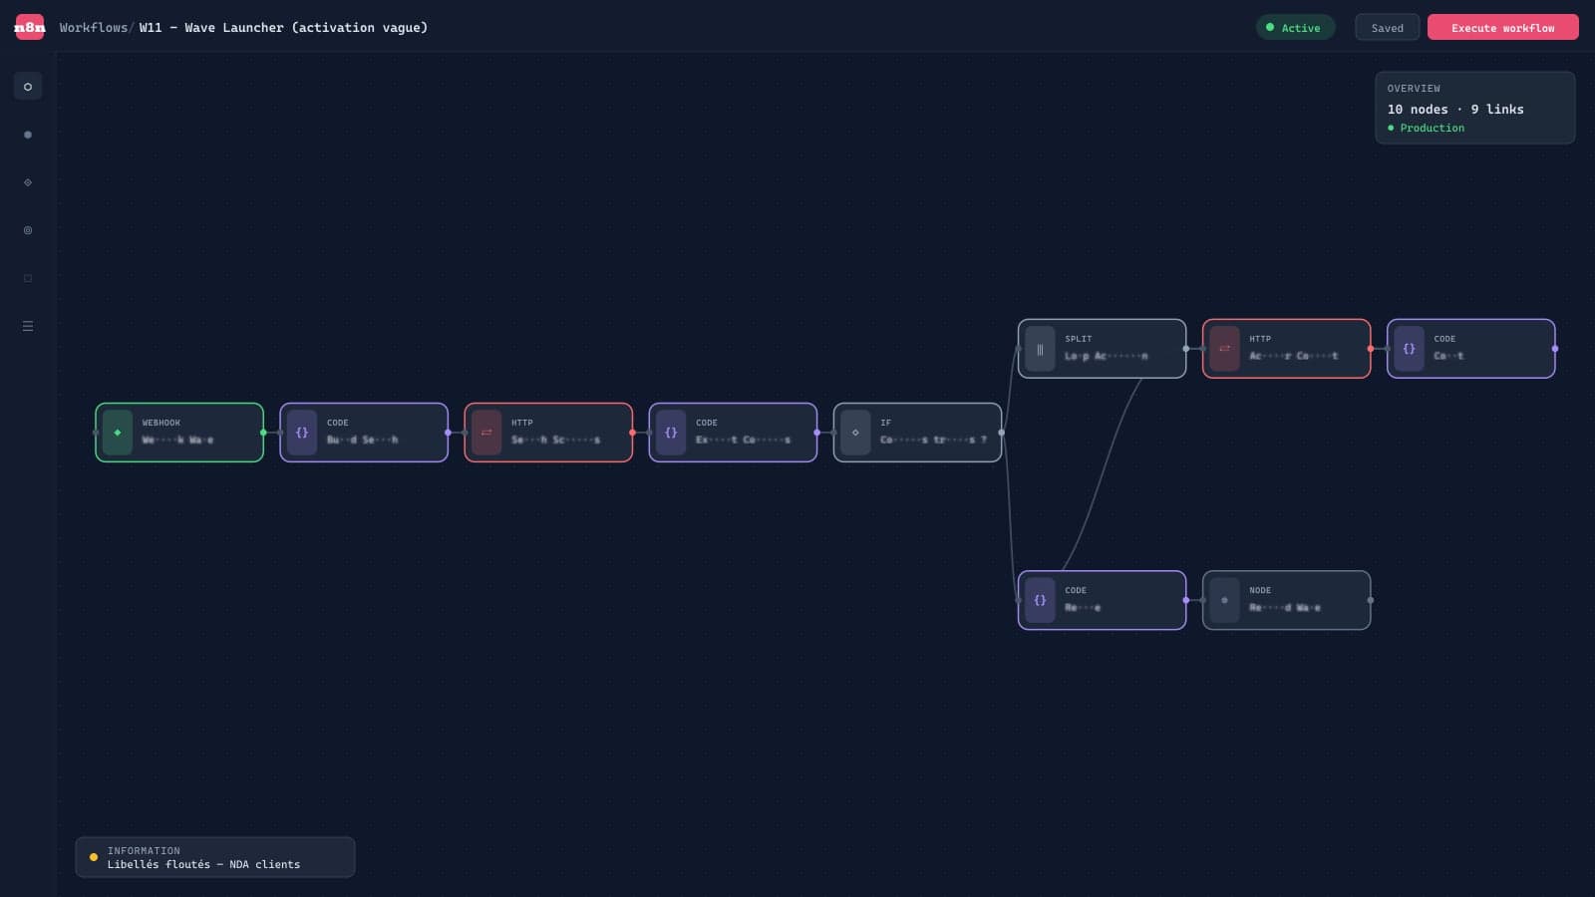Click the Split node's parallel-lines icon

(x=1040, y=348)
